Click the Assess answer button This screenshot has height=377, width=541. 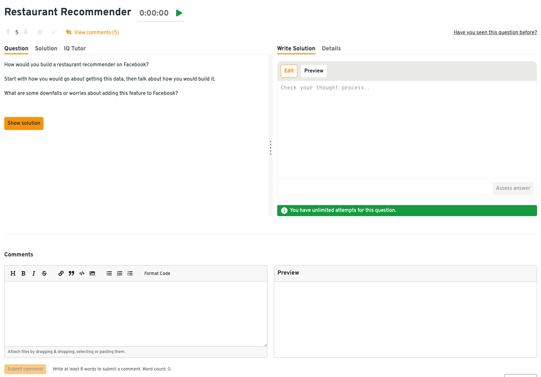coord(513,188)
